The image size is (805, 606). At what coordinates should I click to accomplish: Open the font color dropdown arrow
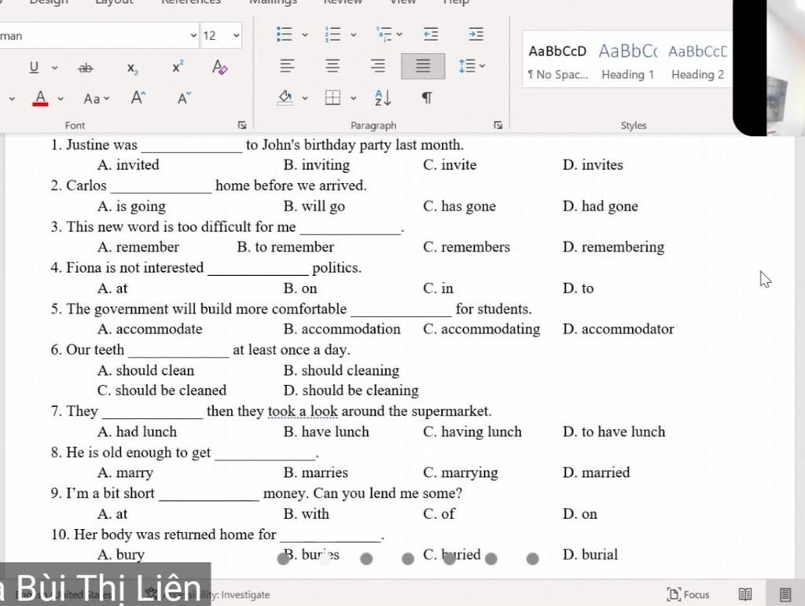tap(61, 98)
